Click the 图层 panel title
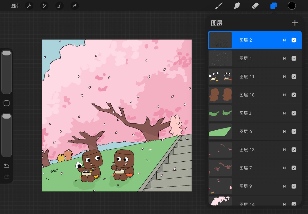Viewport: 308px width, 214px height. click(x=217, y=23)
